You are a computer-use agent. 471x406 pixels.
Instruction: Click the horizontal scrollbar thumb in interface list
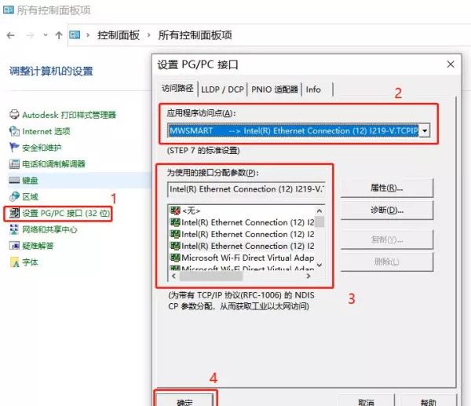click(x=211, y=276)
